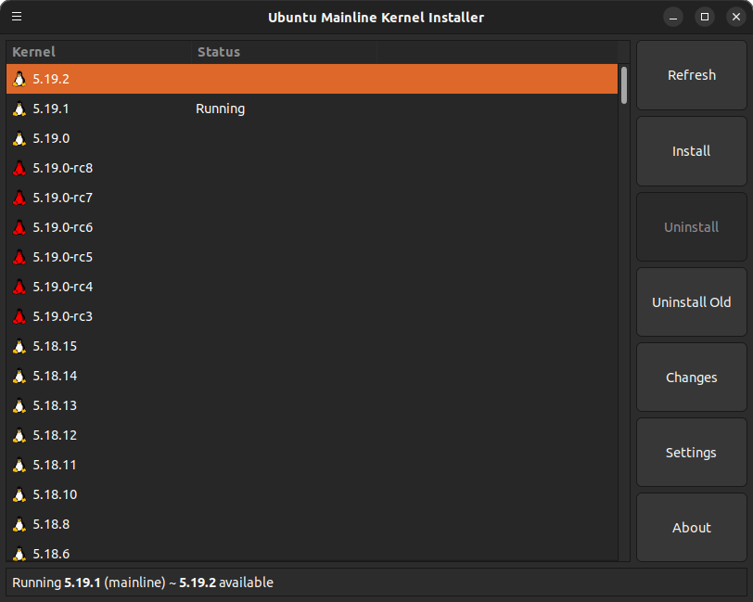
Task: Minimize the Ubuntu Mainline Kernel Installer window
Action: (673, 18)
